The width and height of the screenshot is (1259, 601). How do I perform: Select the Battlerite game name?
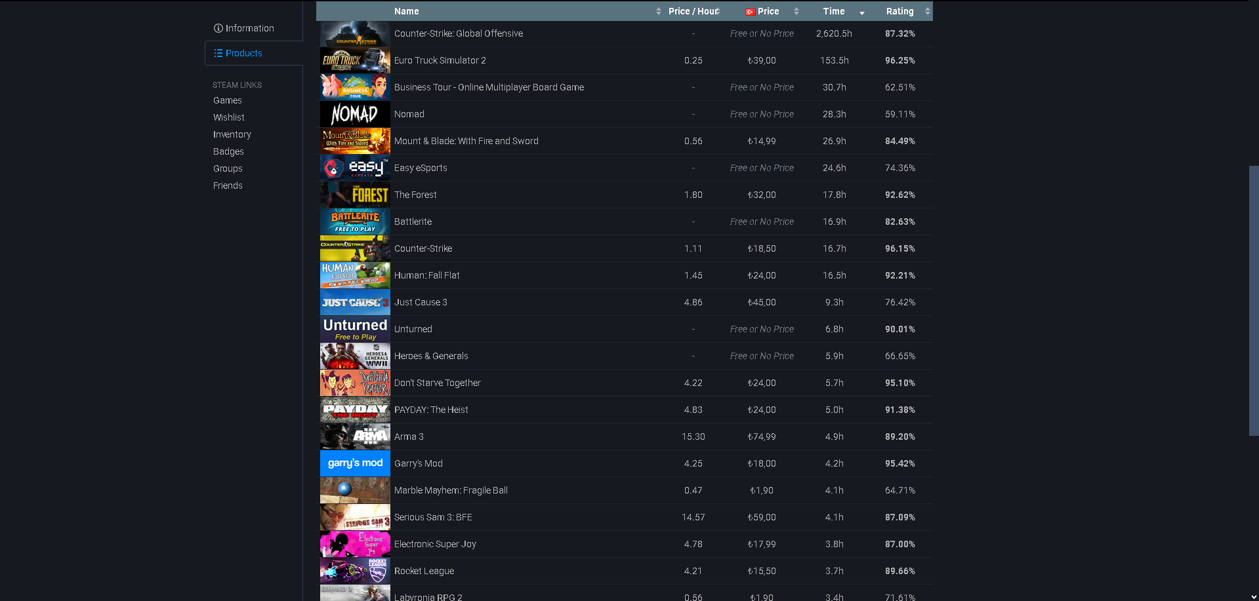[413, 222]
